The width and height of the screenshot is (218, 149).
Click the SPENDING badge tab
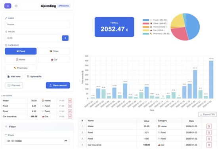(64, 6)
